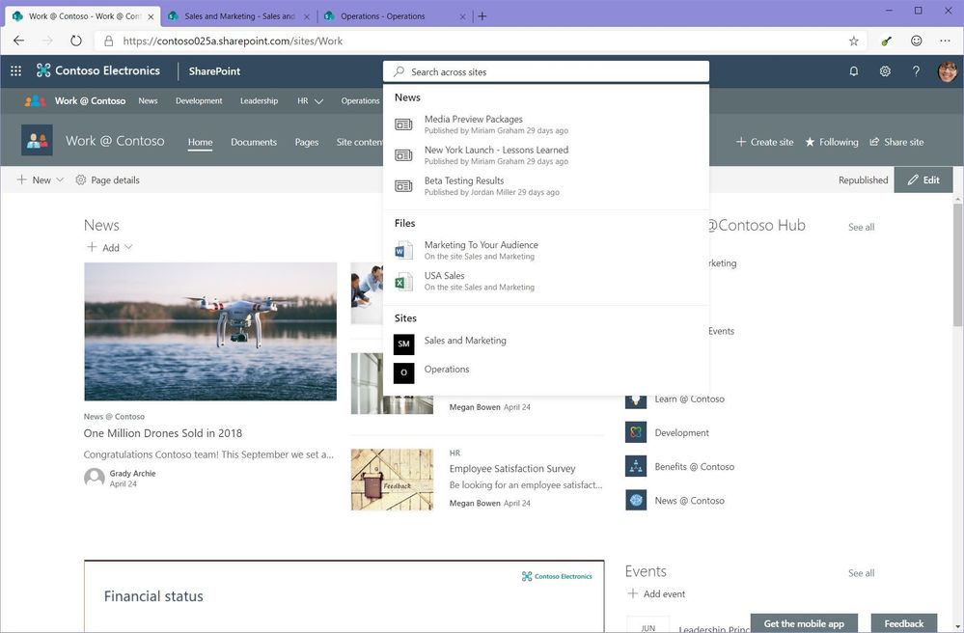Click the browser back arrow

click(18, 41)
